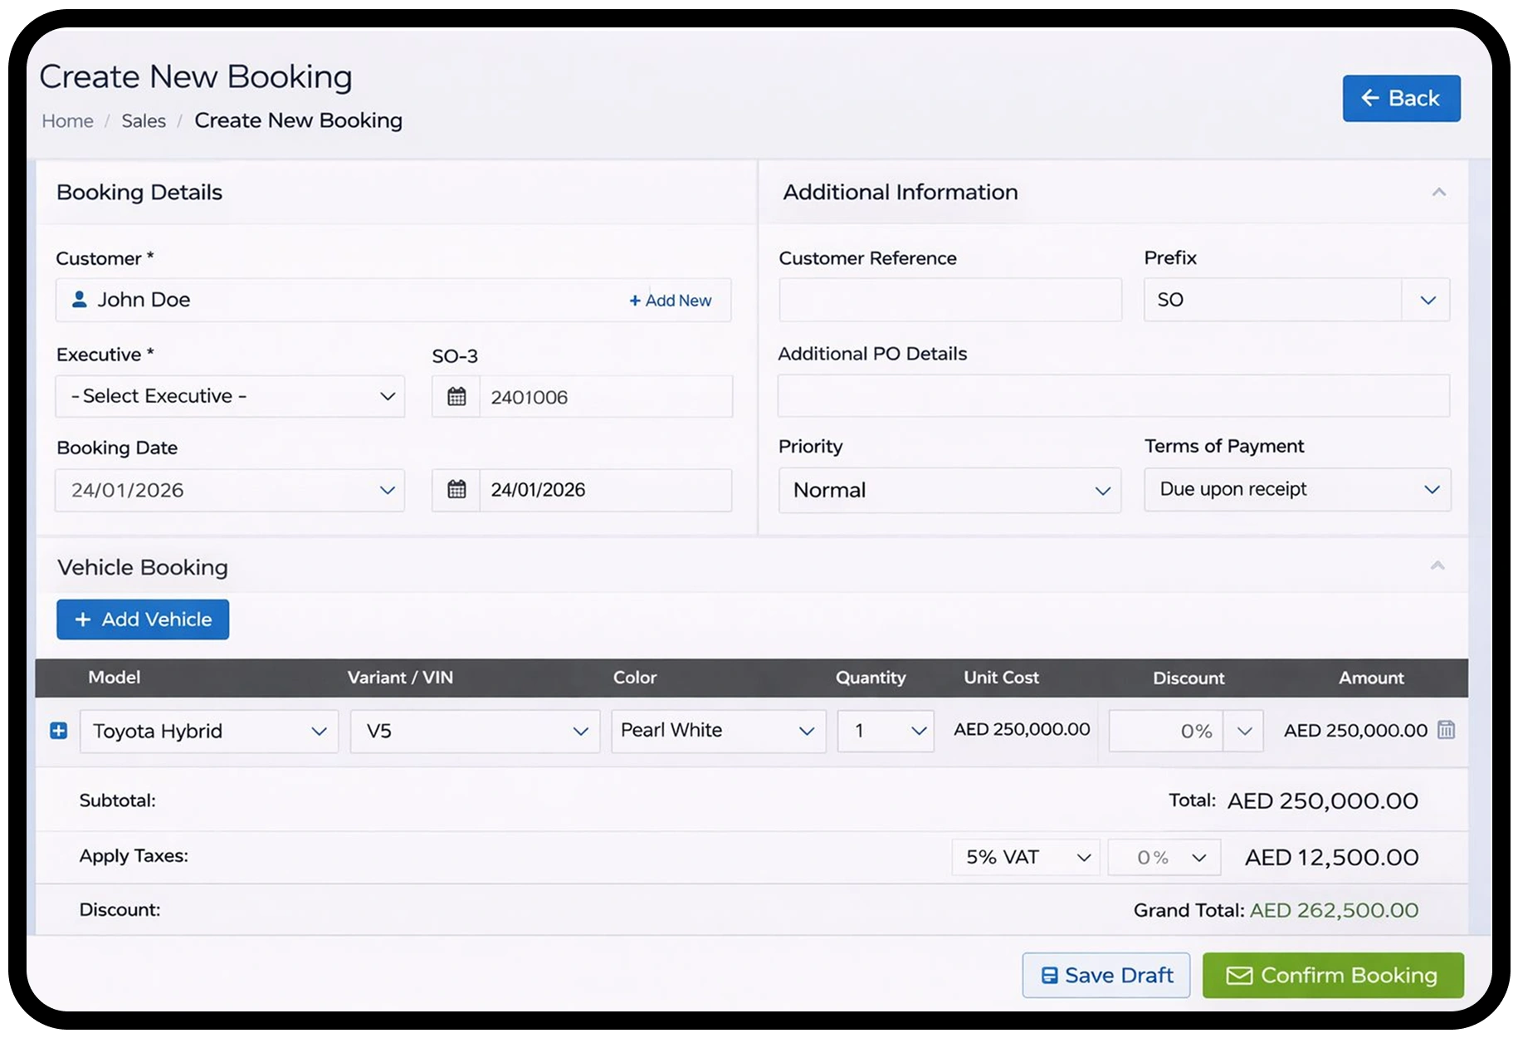Screen dimensions: 1518x1038
Task: Click the Apply Taxes label
Action: [134, 856]
